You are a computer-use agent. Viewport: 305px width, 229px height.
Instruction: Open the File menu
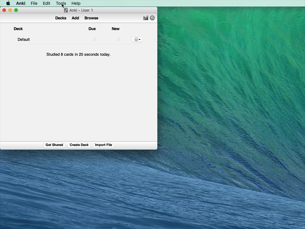tap(34, 3)
